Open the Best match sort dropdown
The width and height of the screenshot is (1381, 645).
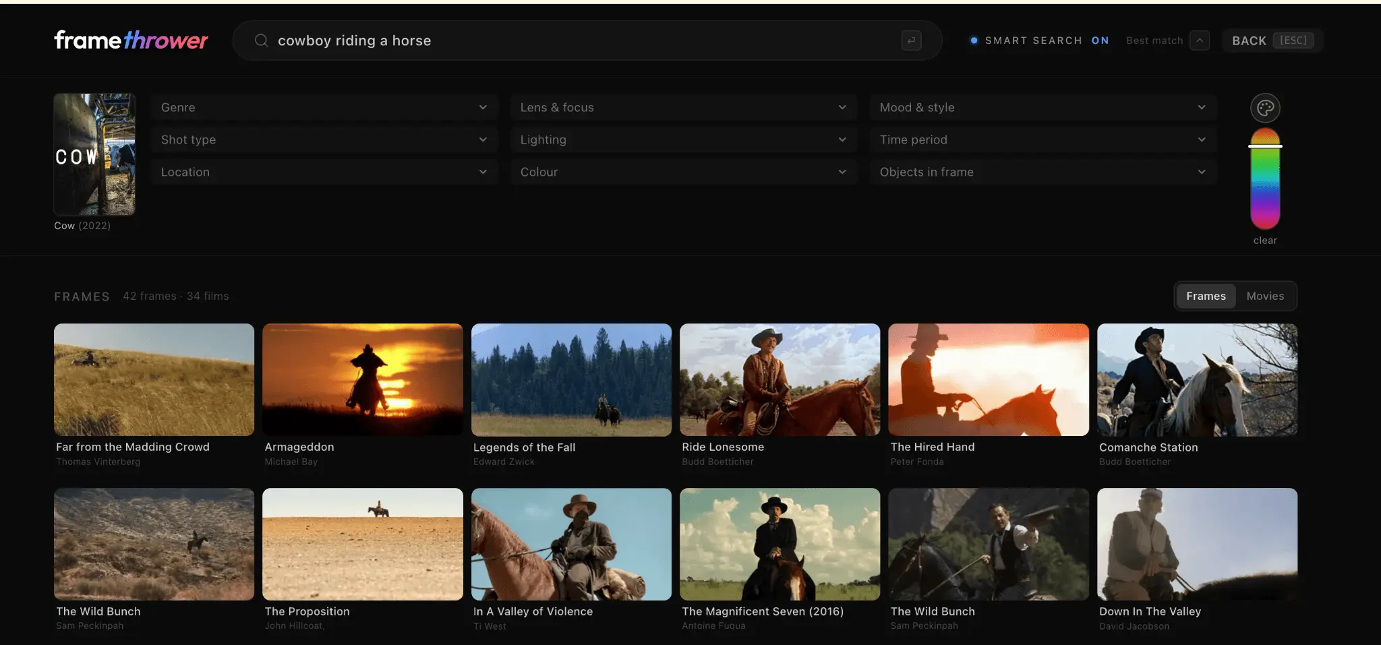(x=1167, y=40)
